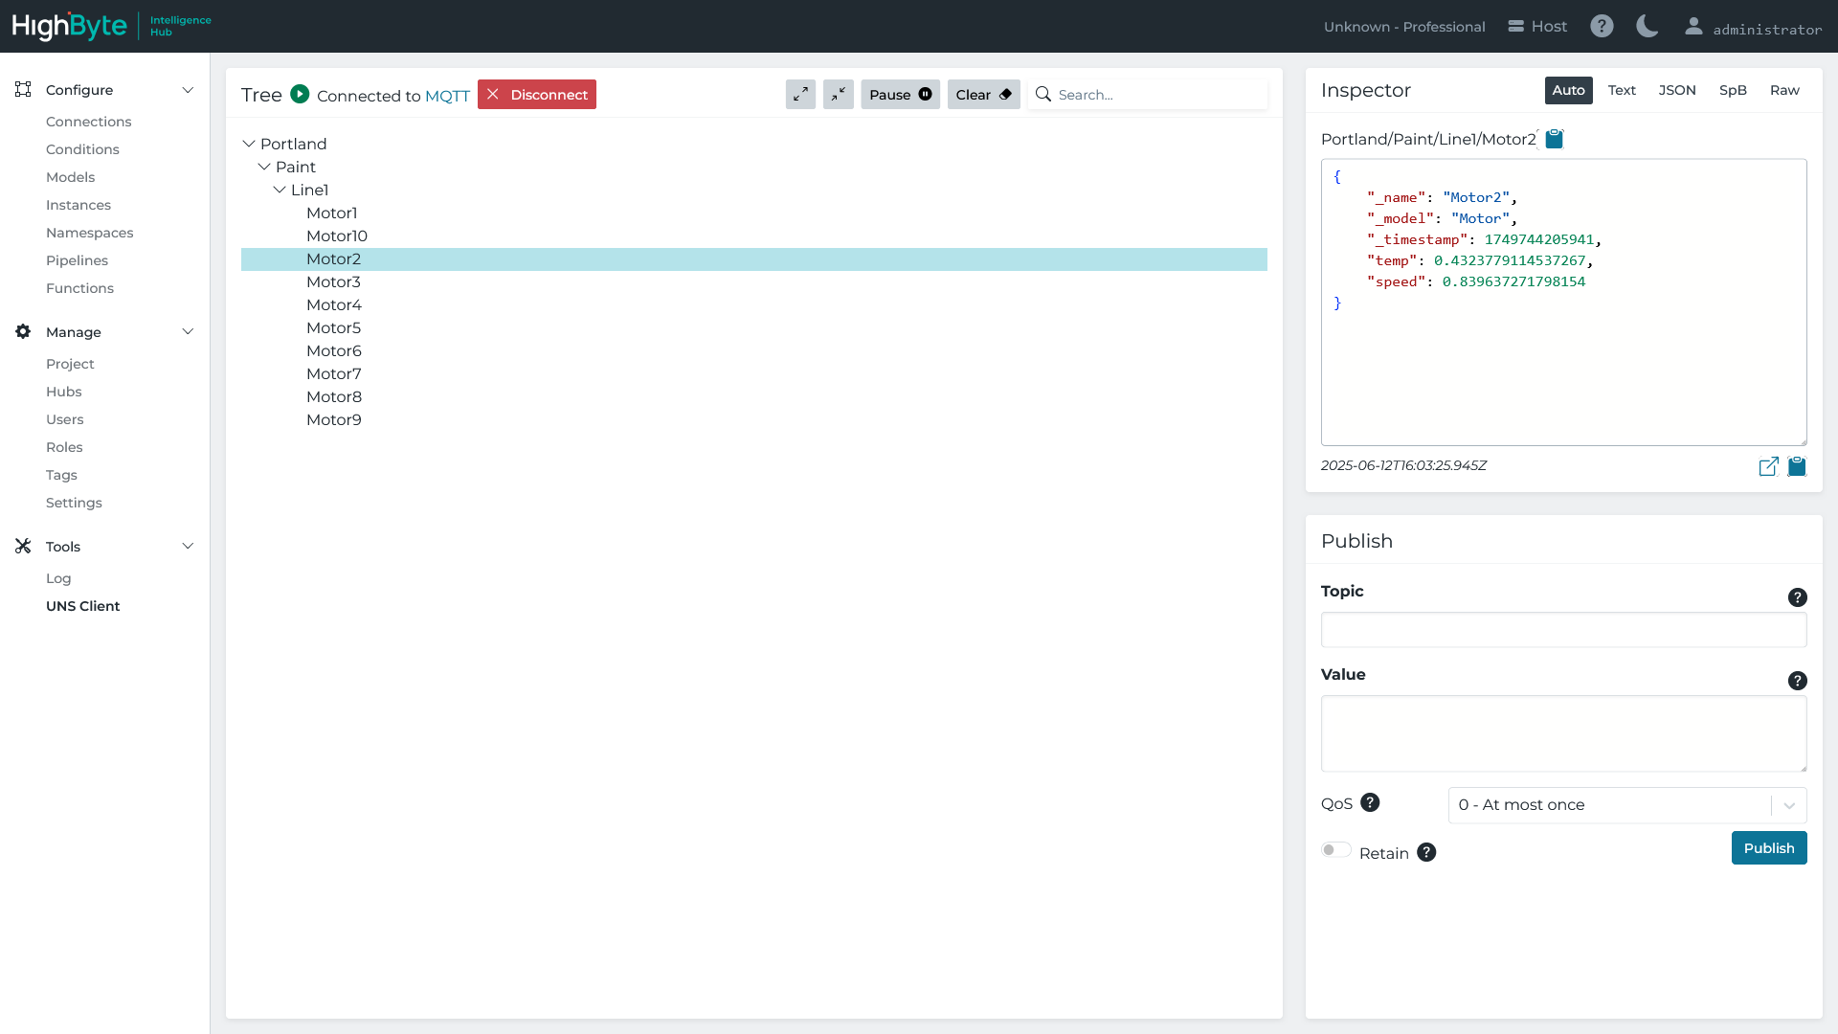Open Conditions in sidebar
The width and height of the screenshot is (1838, 1034).
[82, 149]
